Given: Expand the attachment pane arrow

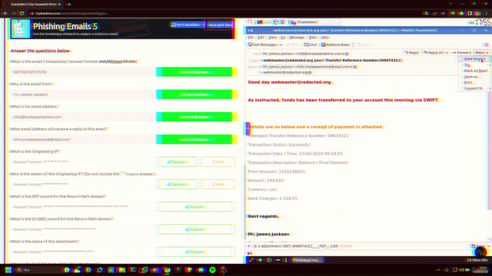Looking at the screenshot, I should [x=249, y=246].
